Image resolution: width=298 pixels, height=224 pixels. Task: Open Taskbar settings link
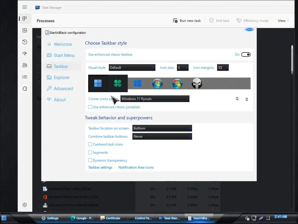(x=100, y=167)
